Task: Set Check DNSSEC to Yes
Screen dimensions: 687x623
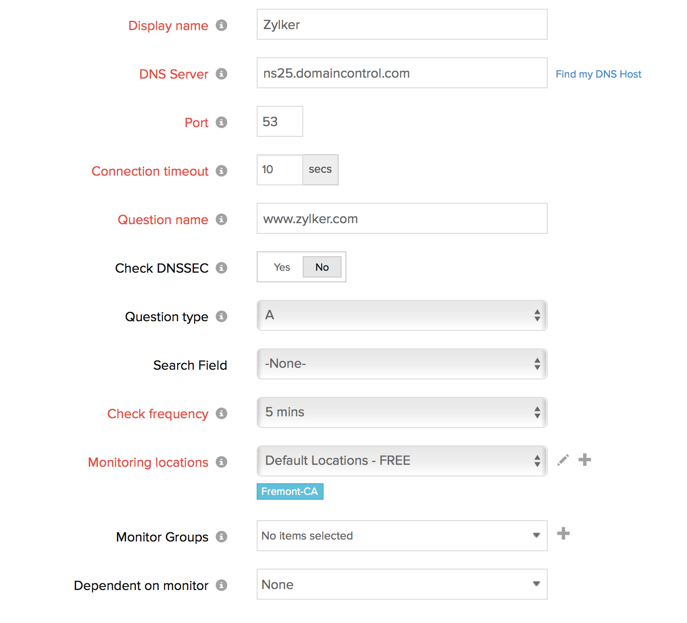Action: (x=281, y=267)
